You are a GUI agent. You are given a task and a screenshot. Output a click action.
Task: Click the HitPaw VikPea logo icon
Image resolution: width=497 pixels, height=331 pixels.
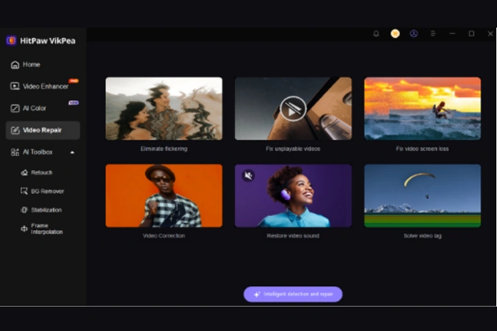[x=11, y=40]
